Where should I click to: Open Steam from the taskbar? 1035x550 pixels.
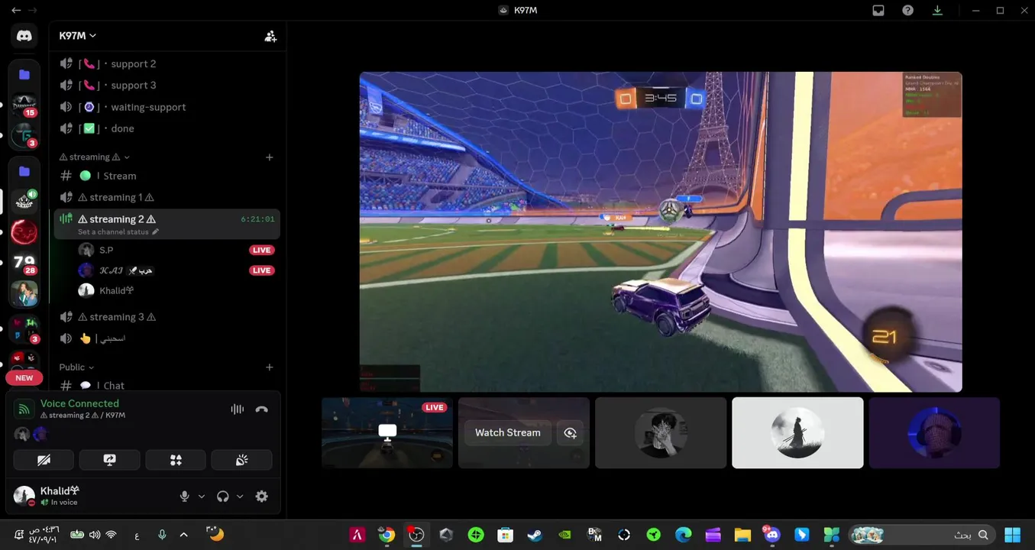pos(535,535)
